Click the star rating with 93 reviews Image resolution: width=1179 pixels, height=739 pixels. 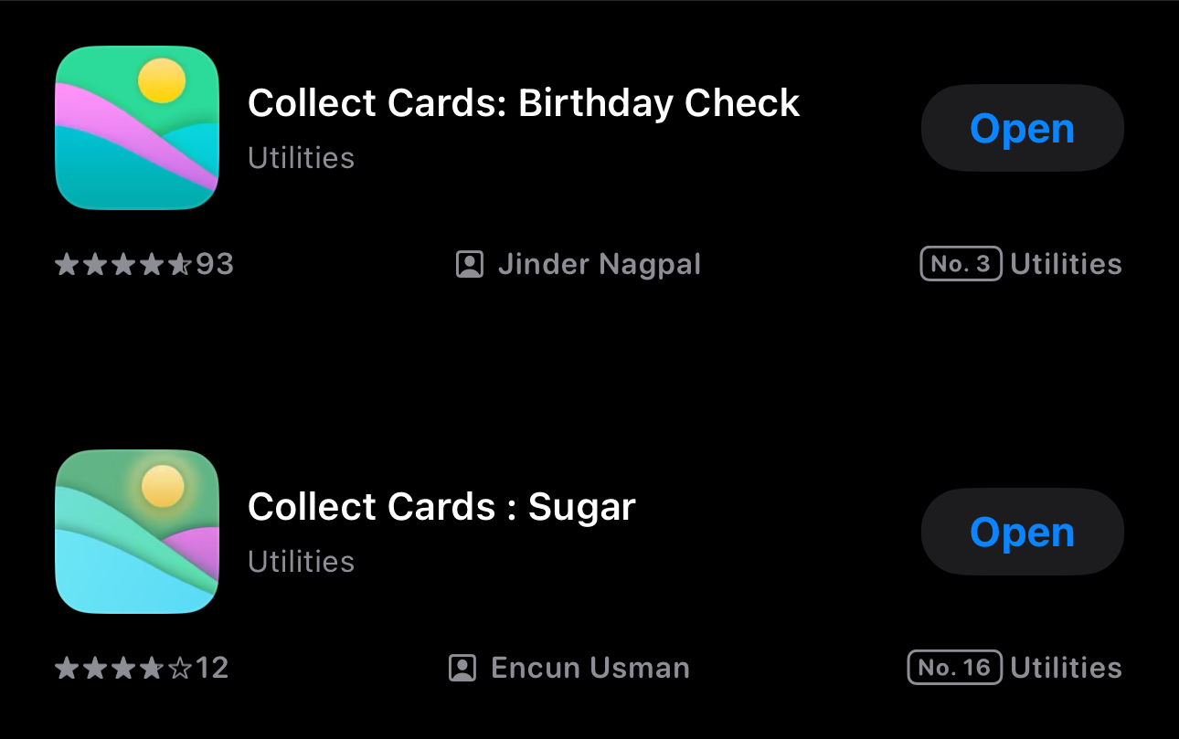pyautogui.click(x=122, y=265)
